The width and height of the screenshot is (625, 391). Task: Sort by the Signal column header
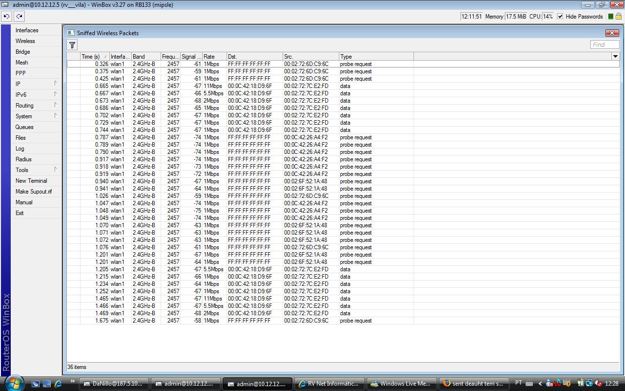pos(191,57)
